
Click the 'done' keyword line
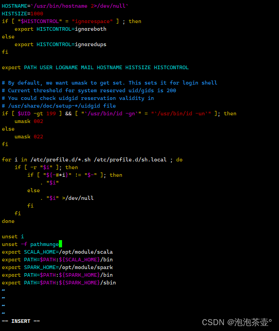8,221
